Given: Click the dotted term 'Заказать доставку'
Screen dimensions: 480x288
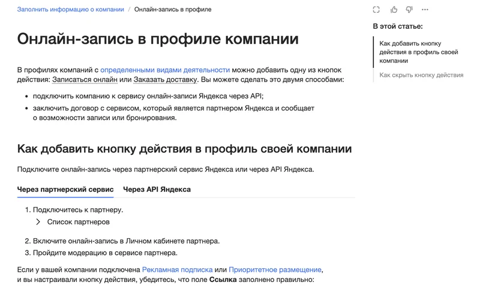Looking at the screenshot, I should point(166,80).
